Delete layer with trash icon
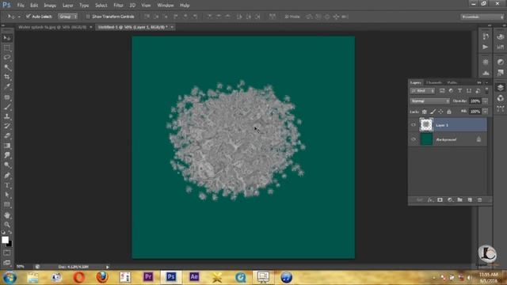 tap(480, 200)
